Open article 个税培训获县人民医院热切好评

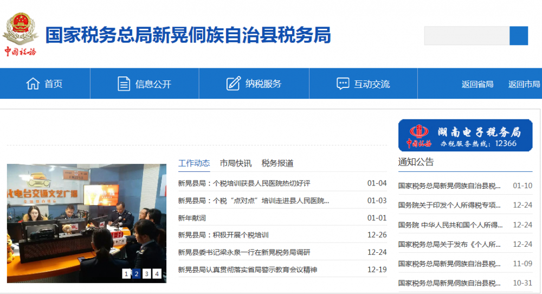244,183
